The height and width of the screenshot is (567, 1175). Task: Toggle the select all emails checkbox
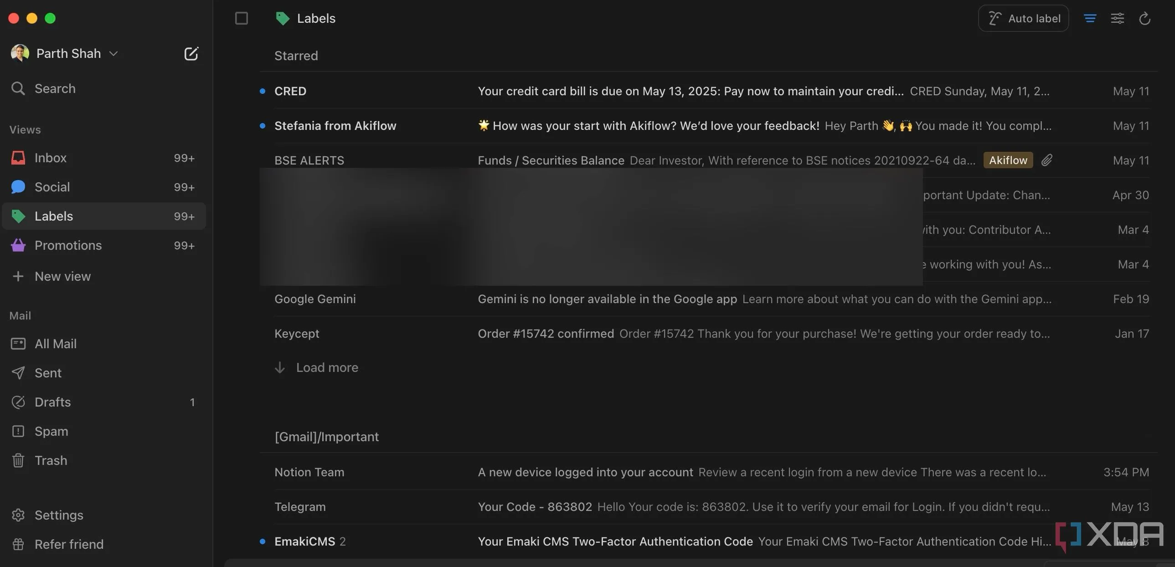coord(241,18)
